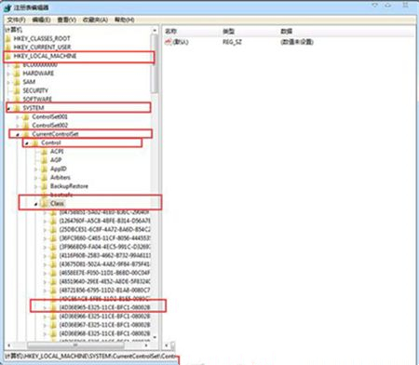Screen dimensions: 419x365
Task: Select the (默认) value name
Action: click(x=181, y=42)
